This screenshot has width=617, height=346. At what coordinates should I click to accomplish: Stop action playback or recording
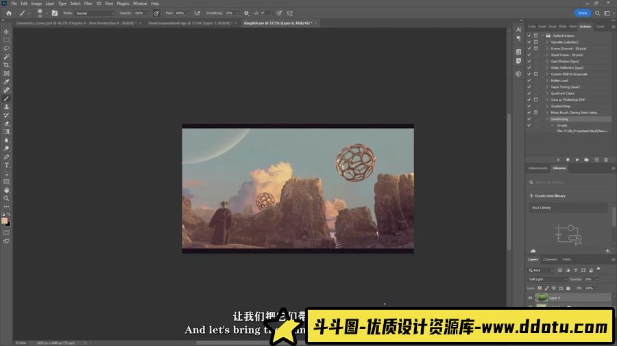pyautogui.click(x=558, y=159)
